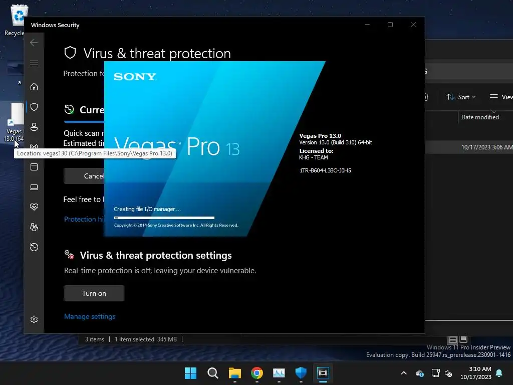Open Family options icon in sidebar
This screenshot has width=513, height=385.
pos(34,227)
